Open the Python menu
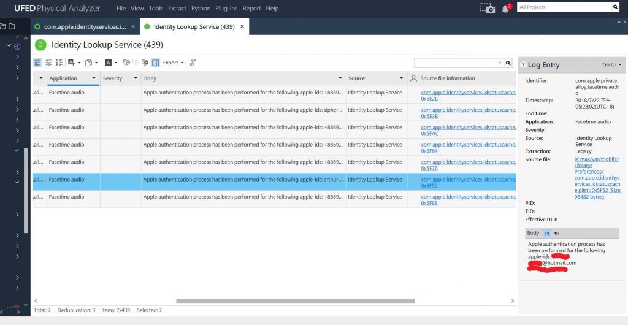Image resolution: width=628 pixels, height=325 pixels. pos(201,9)
